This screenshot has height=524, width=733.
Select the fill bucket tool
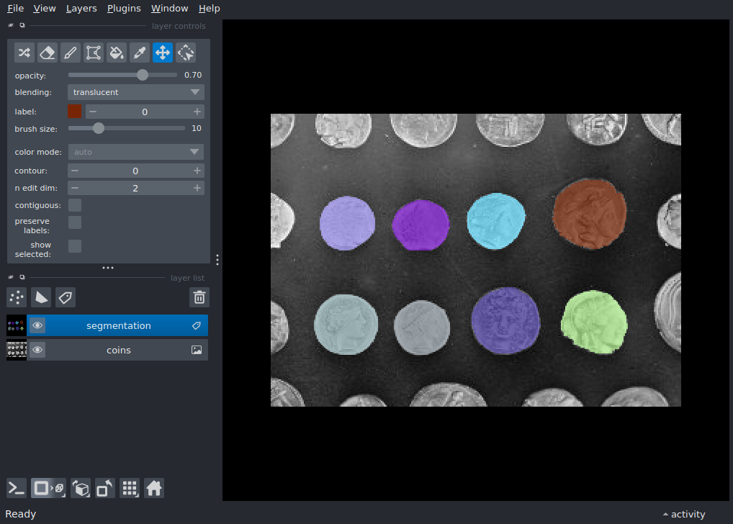point(116,53)
